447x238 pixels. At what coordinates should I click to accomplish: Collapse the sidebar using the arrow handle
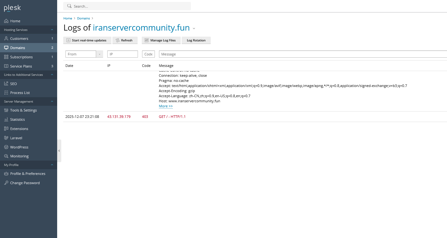click(59, 151)
